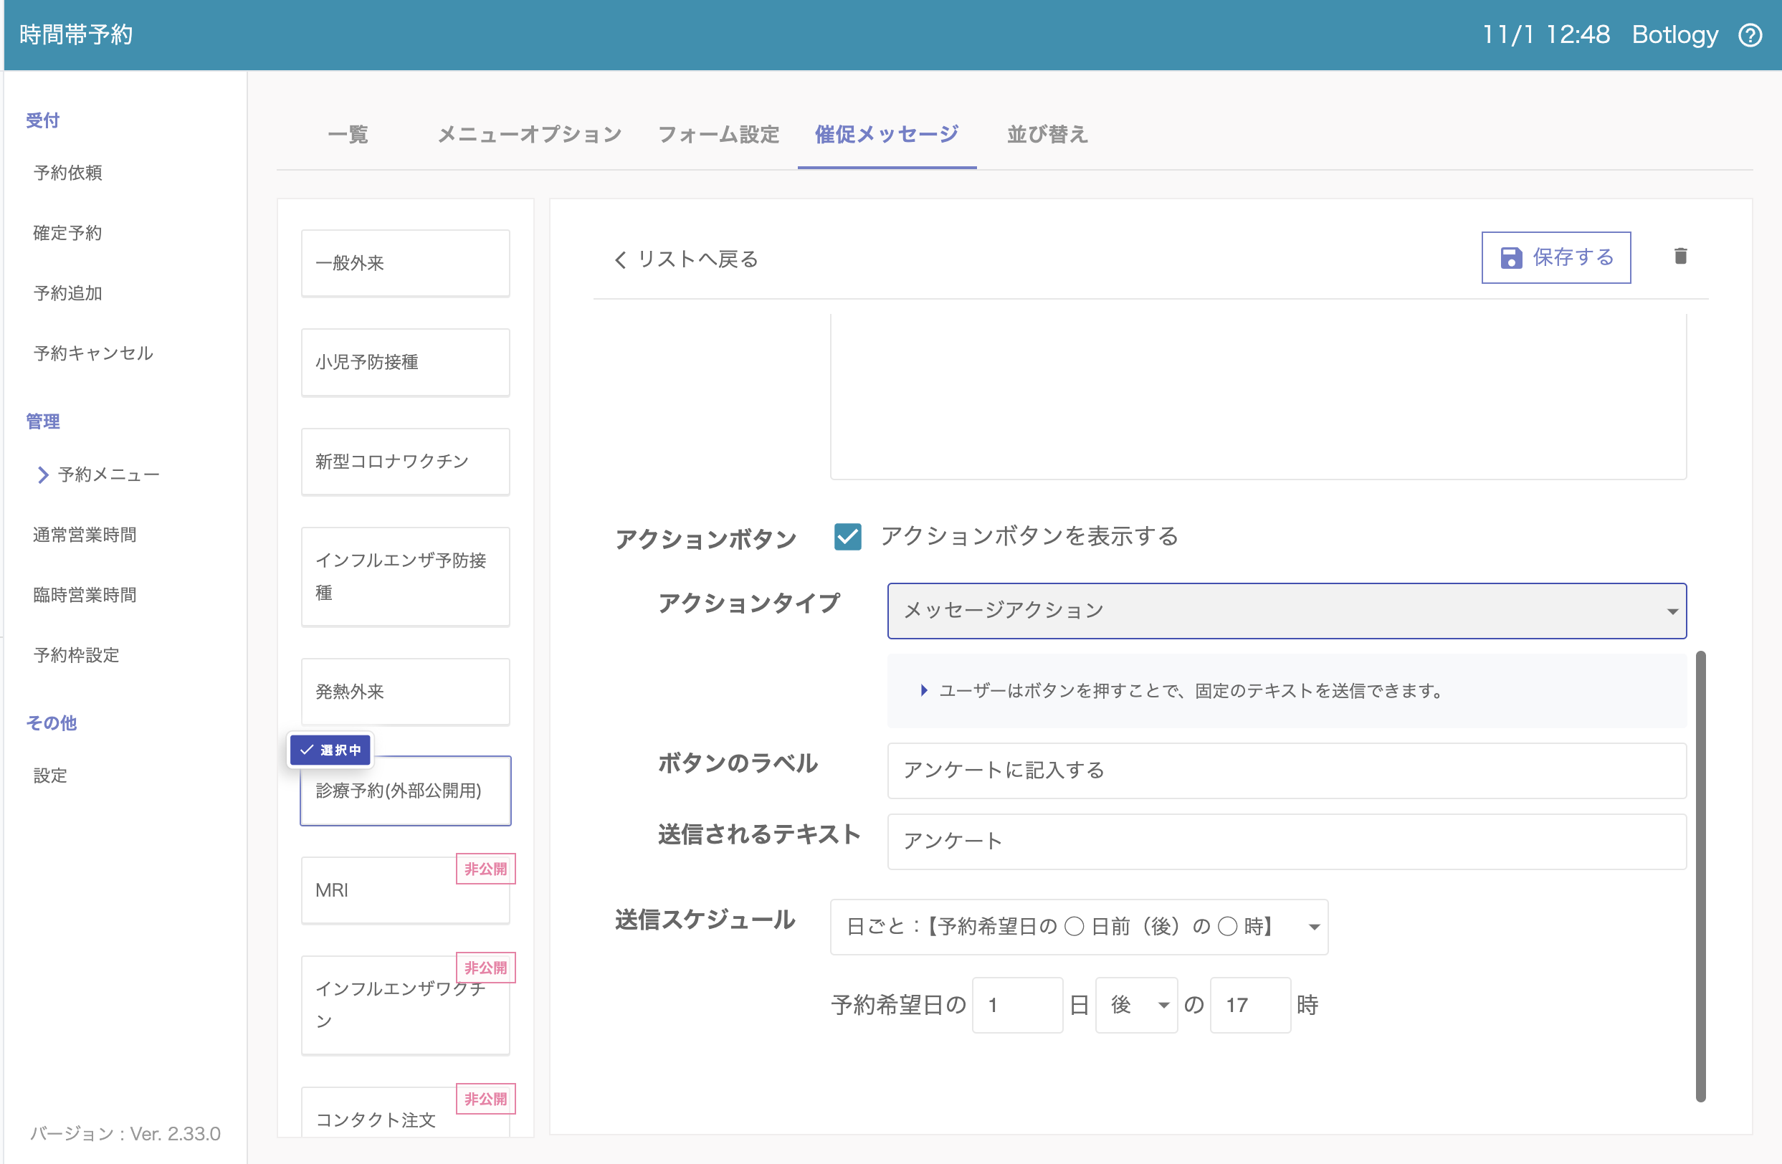Switch to the フォーム設定 tab
The height and width of the screenshot is (1164, 1782).
[x=718, y=135]
